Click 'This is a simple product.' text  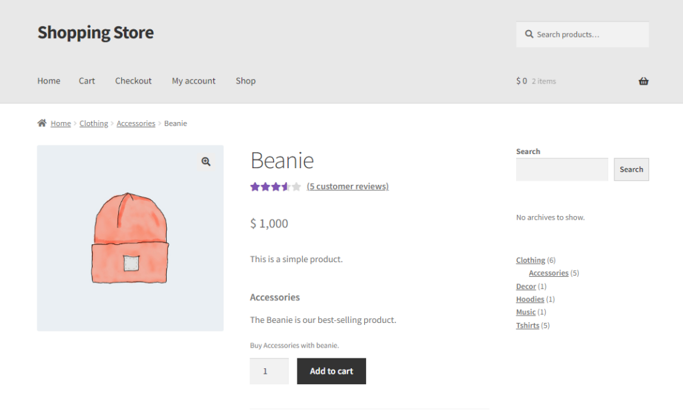296,259
